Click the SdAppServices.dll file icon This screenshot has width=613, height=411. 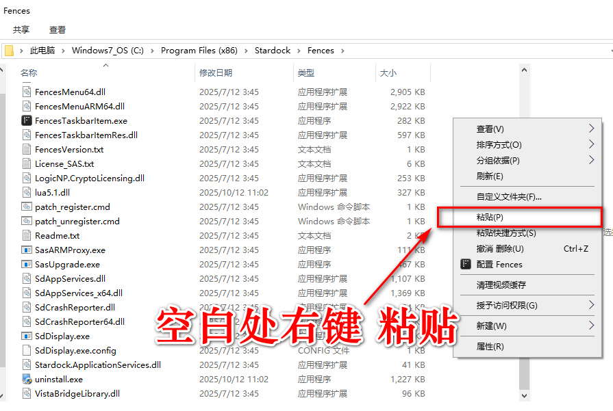point(26,279)
